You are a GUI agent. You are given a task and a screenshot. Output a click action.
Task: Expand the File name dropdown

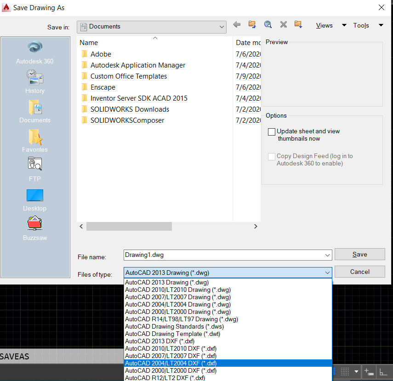pos(328,255)
